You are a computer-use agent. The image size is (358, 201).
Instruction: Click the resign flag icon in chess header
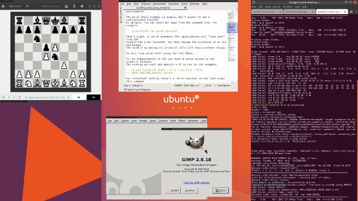coord(67,6)
